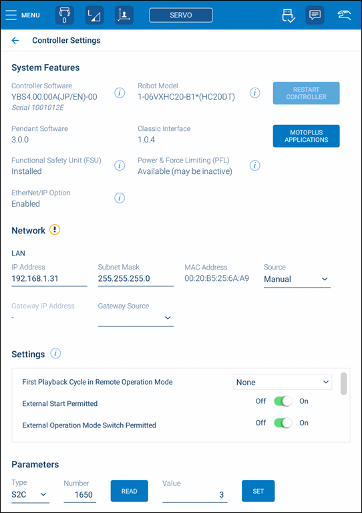Show Controller Software info icon
This screenshot has height=513, width=362.
120,93
